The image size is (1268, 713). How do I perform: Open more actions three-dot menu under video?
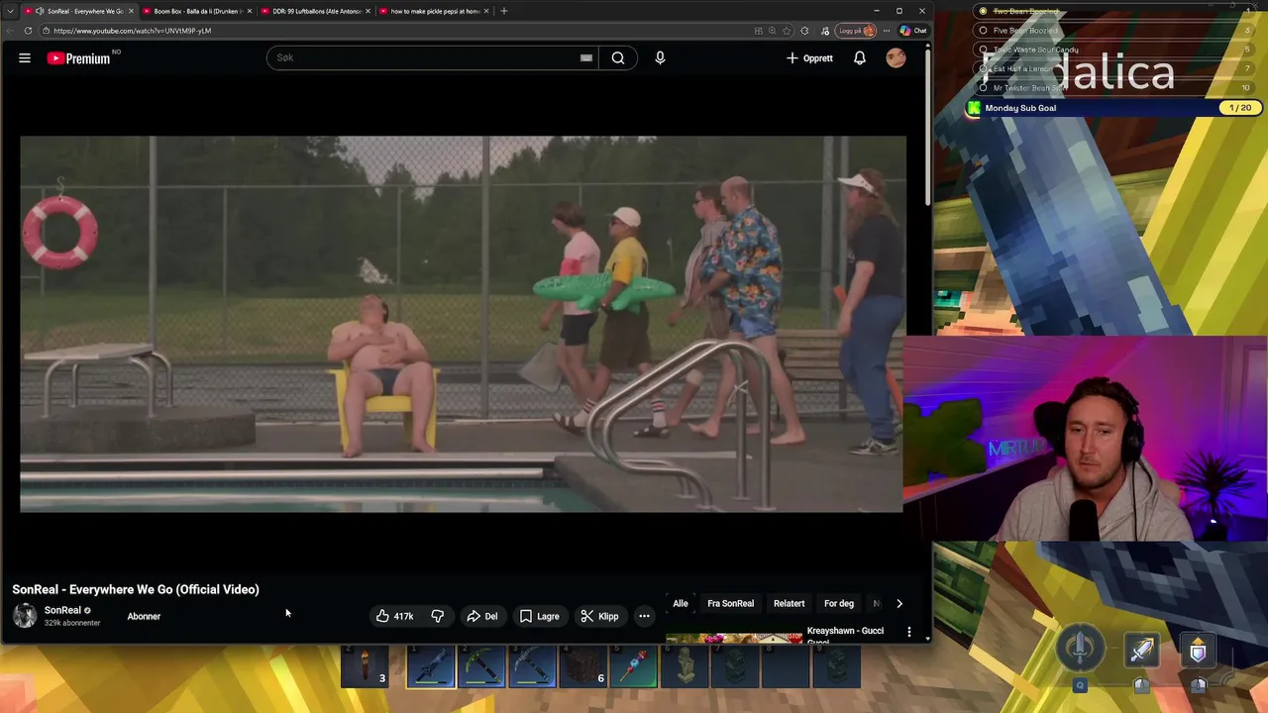644,616
